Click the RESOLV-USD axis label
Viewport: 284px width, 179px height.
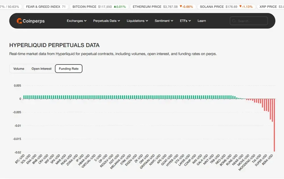tap(107, 161)
